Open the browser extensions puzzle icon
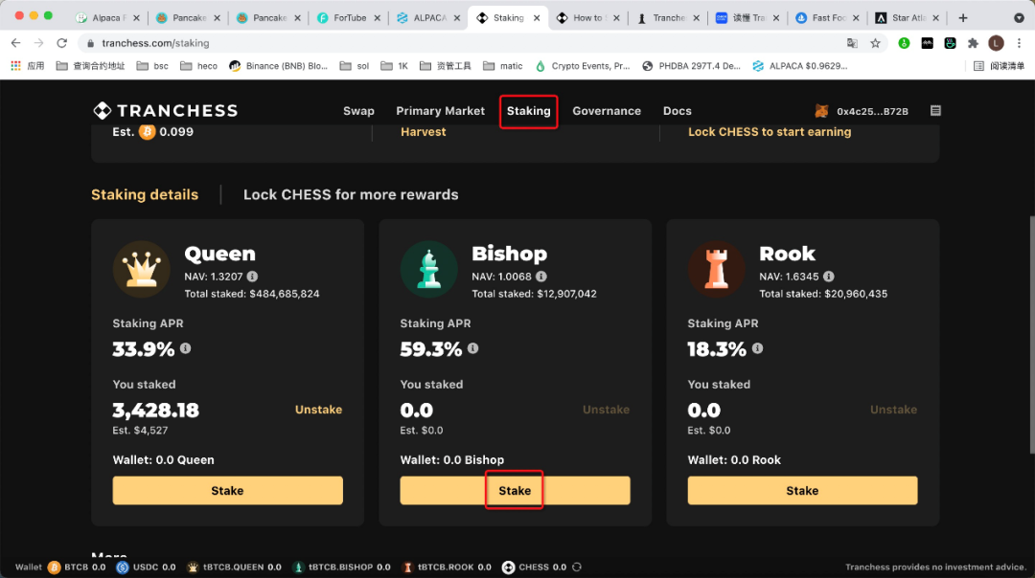The height and width of the screenshot is (578, 1035). pos(973,43)
